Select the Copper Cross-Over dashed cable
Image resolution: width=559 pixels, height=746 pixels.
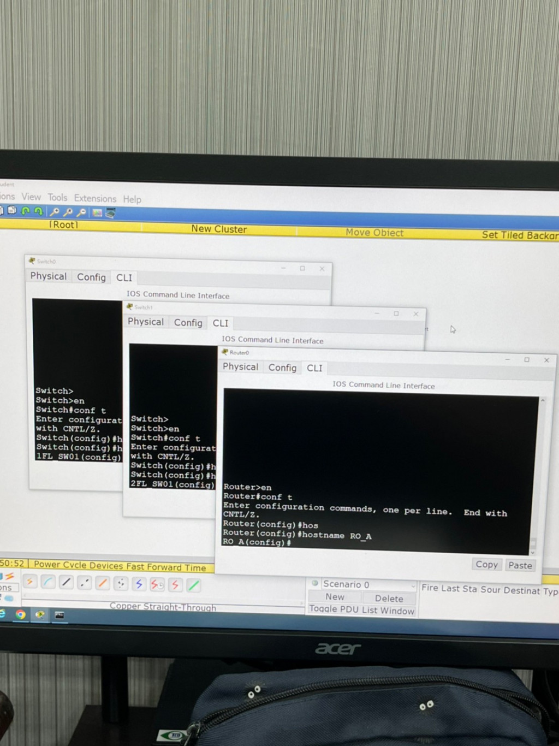pyautogui.click(x=84, y=583)
